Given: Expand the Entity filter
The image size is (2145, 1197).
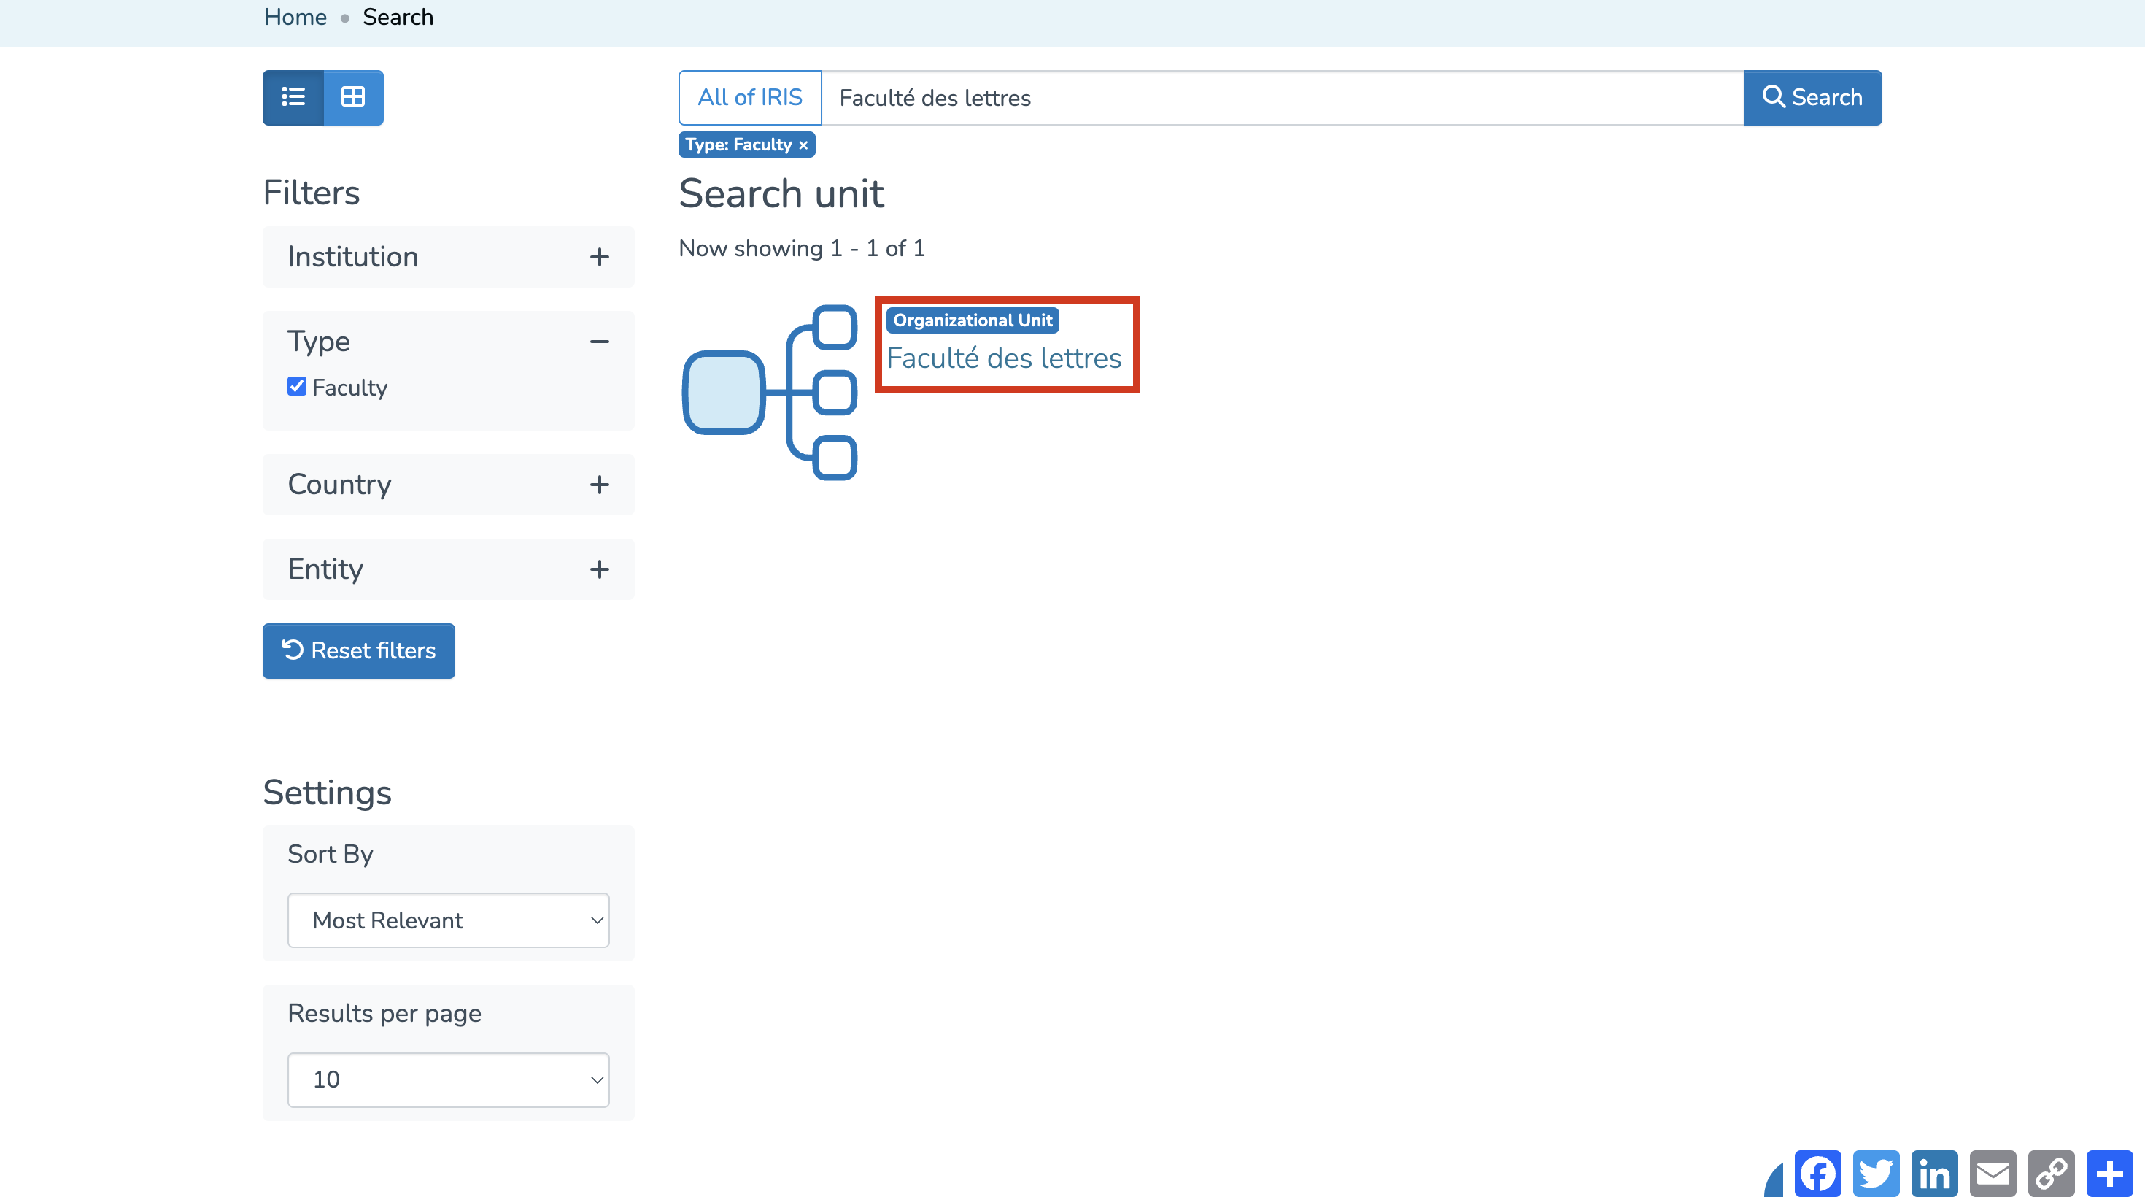Looking at the screenshot, I should [599, 570].
